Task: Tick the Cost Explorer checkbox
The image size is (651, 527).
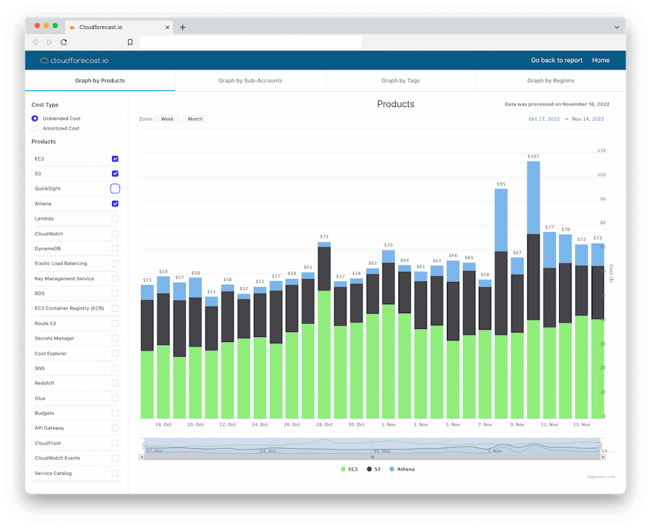Action: click(x=115, y=353)
